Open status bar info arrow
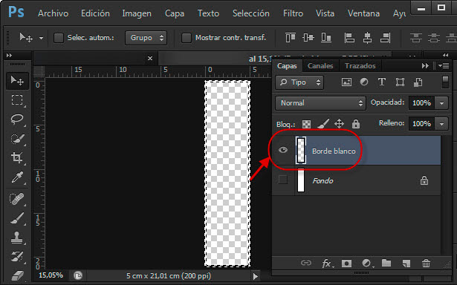 pyautogui.click(x=256, y=276)
